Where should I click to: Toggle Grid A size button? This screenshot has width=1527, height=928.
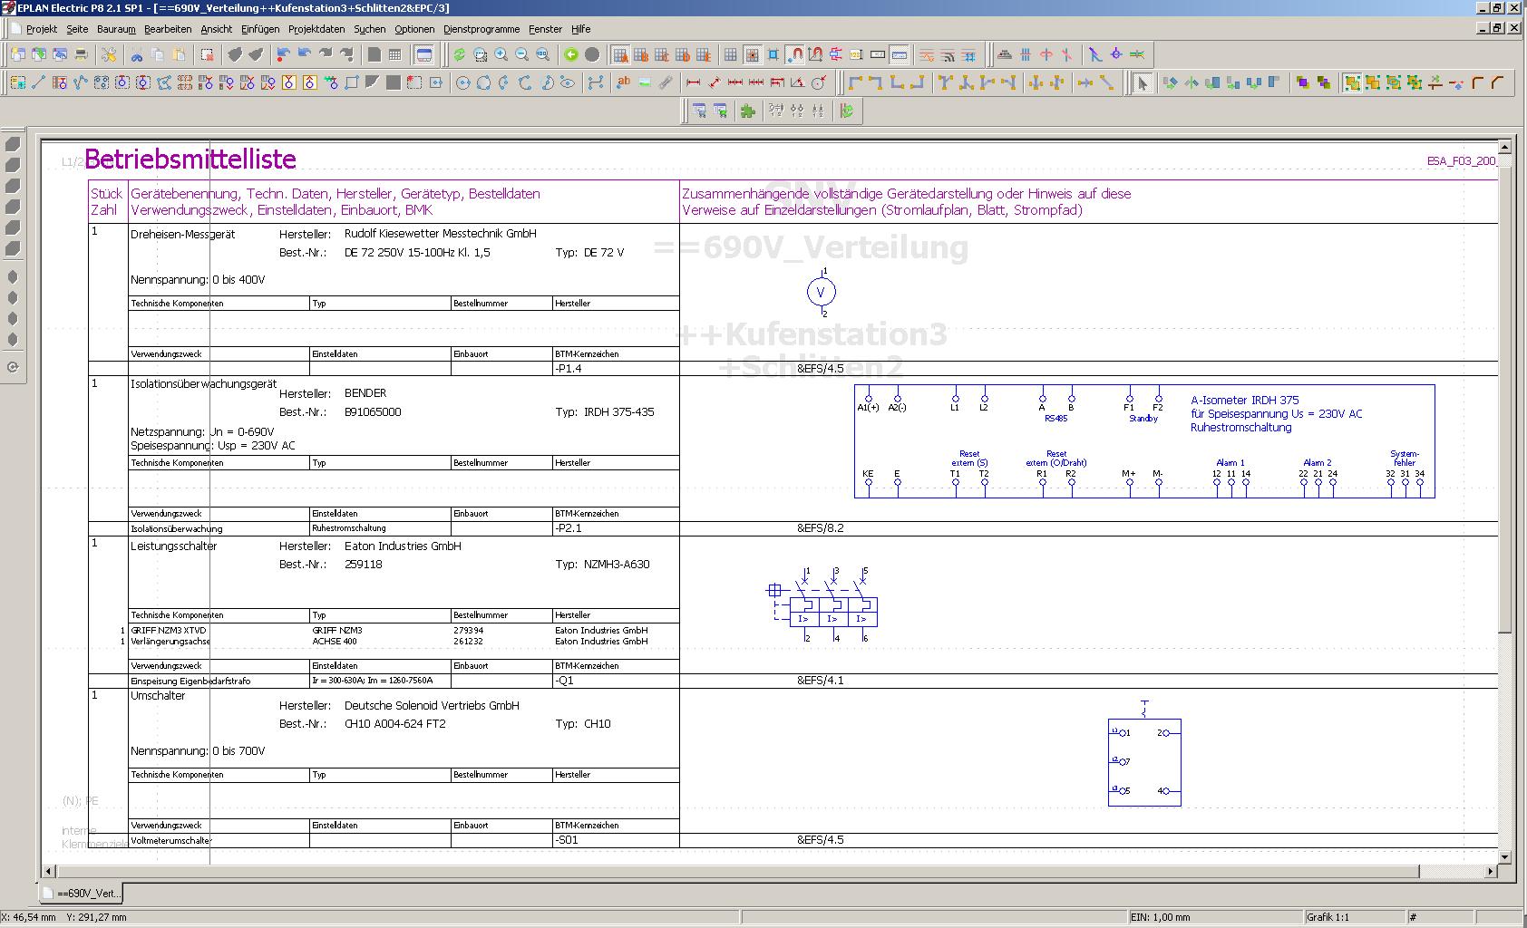pos(620,54)
